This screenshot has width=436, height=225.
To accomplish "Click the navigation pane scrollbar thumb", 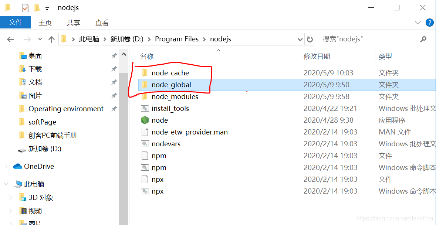I will tap(124, 149).
